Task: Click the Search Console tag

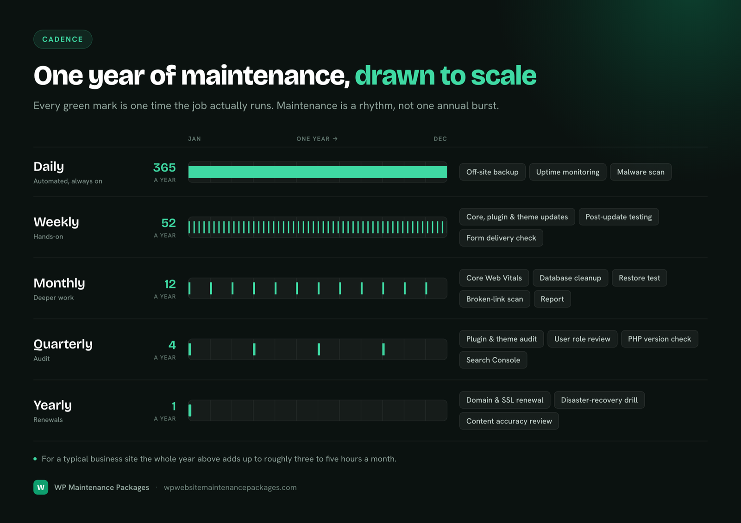Action: 493,360
